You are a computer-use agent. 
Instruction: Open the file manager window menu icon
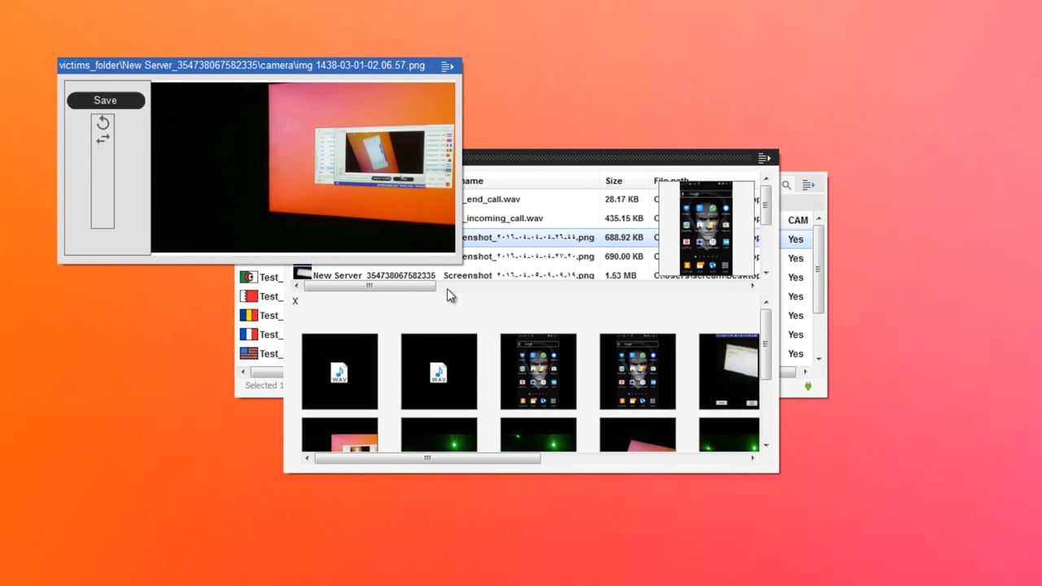[x=764, y=158]
